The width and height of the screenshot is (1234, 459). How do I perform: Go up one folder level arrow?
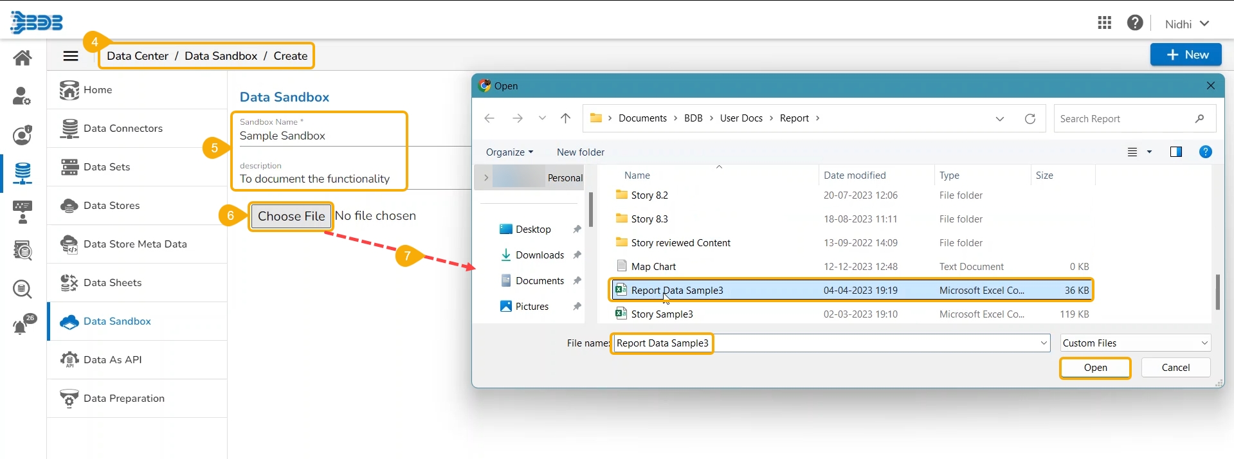click(565, 118)
